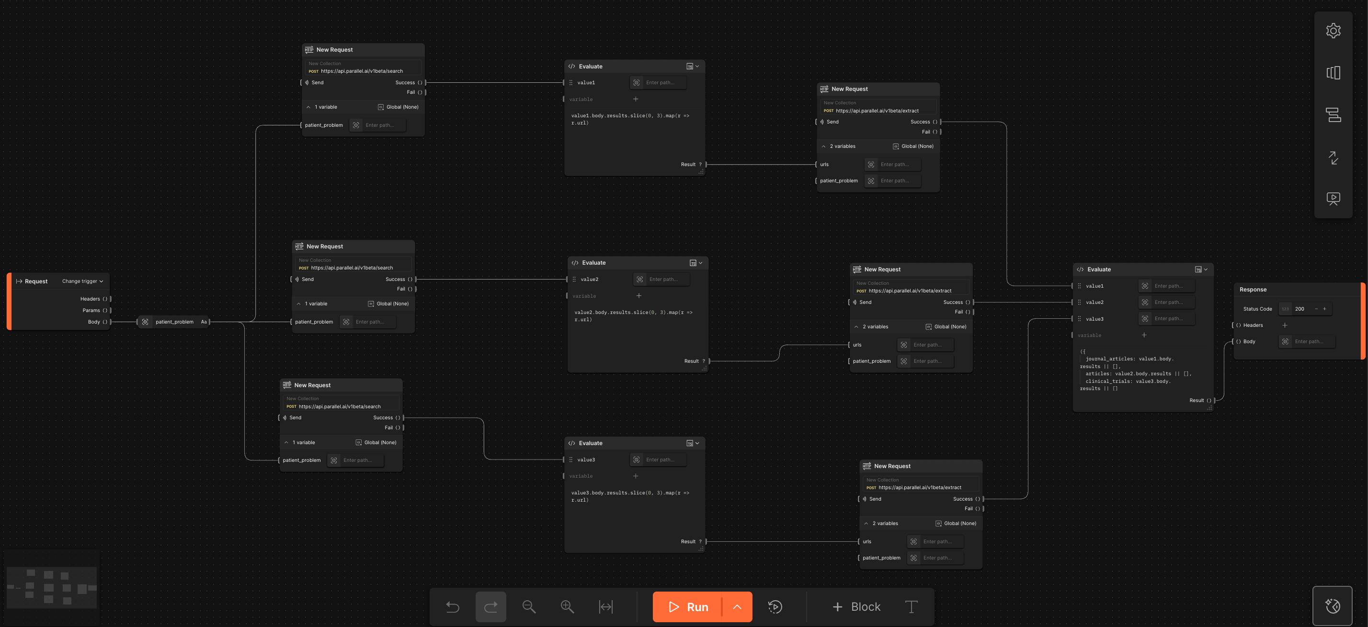Click the columns layout icon in sidebar
Screen dimensions: 1368x627
tap(1333, 73)
